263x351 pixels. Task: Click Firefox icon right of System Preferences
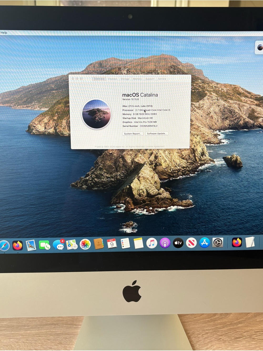(x=237, y=242)
